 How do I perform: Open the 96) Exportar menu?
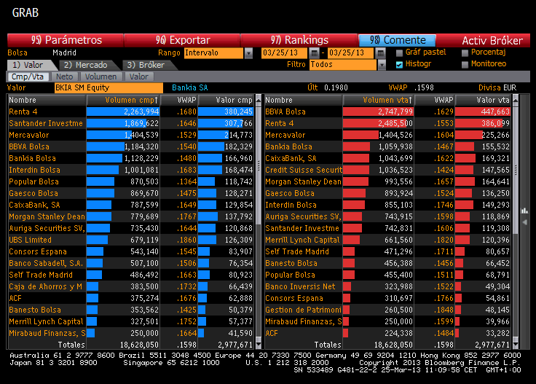[182, 40]
